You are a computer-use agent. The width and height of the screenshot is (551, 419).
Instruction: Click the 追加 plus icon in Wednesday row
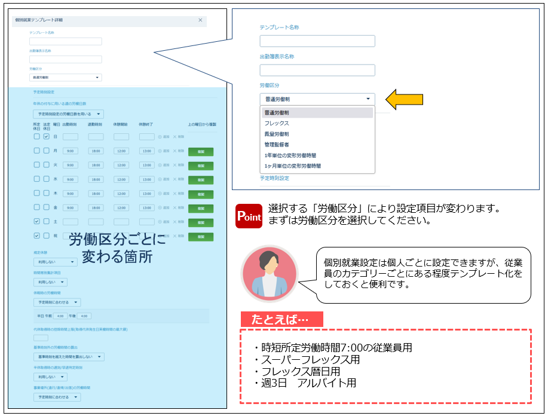[160, 179]
